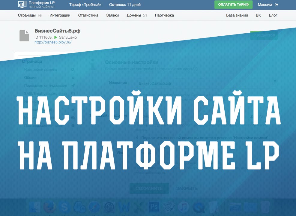Select Настройки домена in the sidebar

40,70
